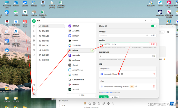The width and height of the screenshot is (178, 108).
Task: Select the 零一万物 provider
Action: [81, 89]
